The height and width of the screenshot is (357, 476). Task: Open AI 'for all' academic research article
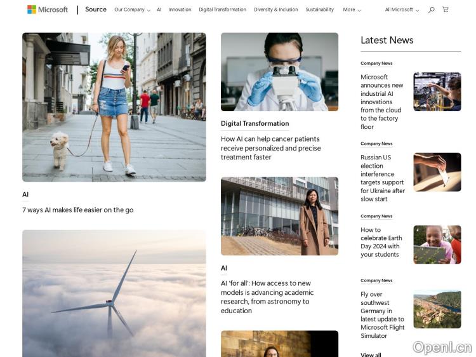point(267,297)
